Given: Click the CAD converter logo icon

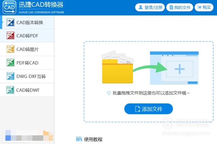Looking at the screenshot, I should (9, 7).
